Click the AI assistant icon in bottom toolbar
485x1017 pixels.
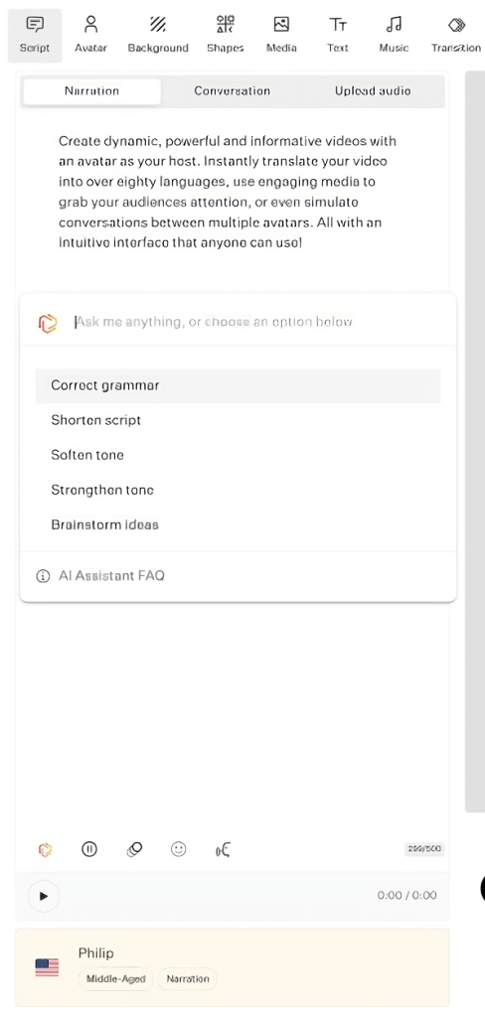click(x=46, y=850)
